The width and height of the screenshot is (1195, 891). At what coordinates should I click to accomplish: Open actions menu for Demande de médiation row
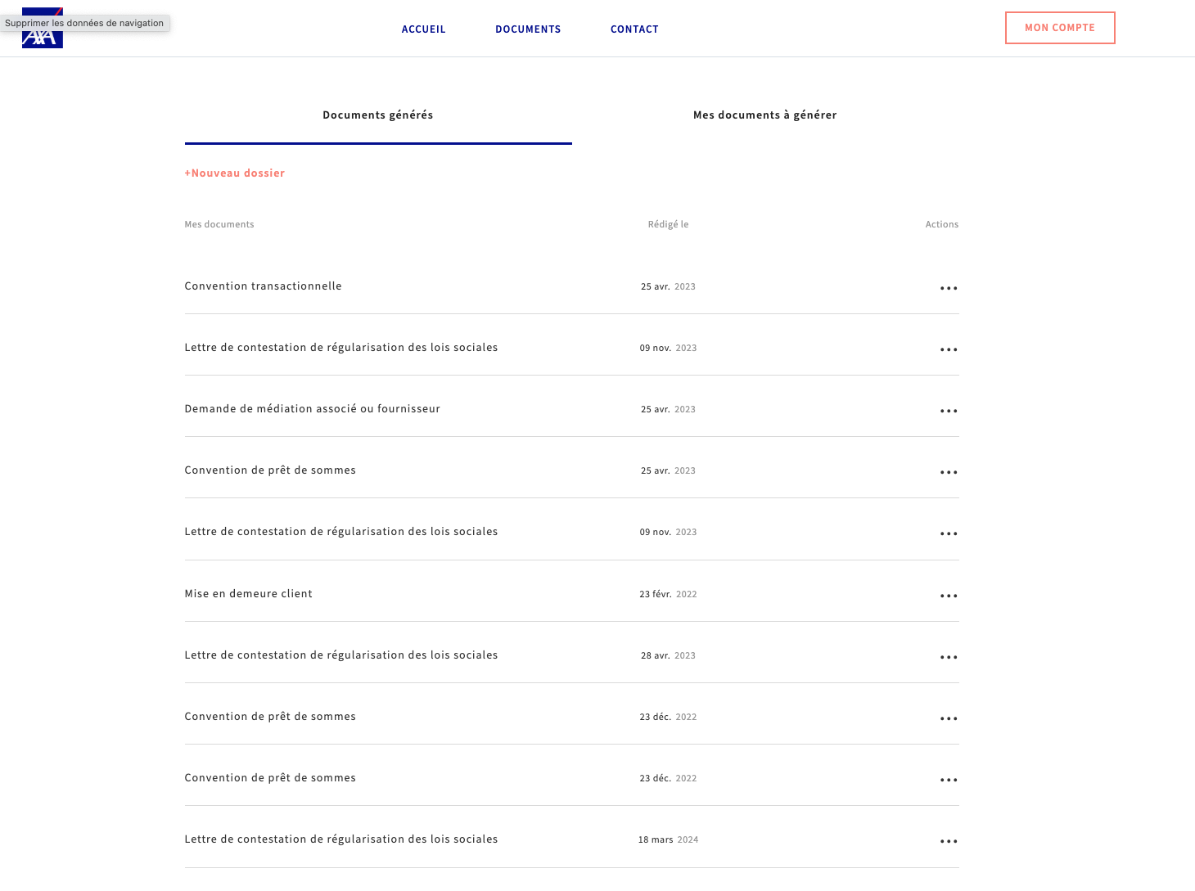point(949,411)
